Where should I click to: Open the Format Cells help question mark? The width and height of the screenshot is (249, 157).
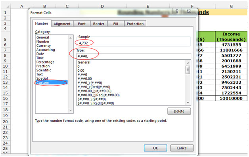177,11
